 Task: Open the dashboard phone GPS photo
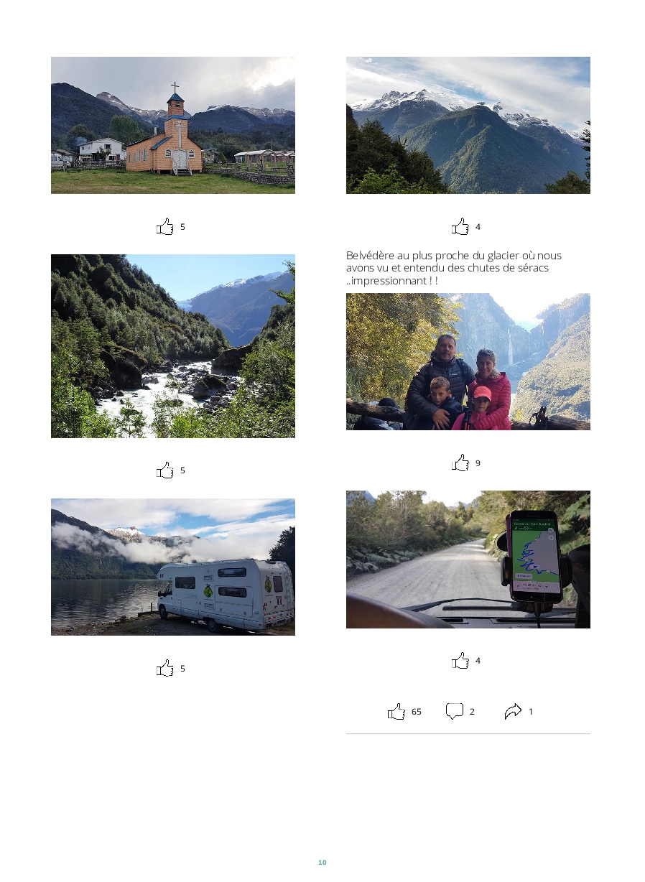pyautogui.click(x=468, y=560)
